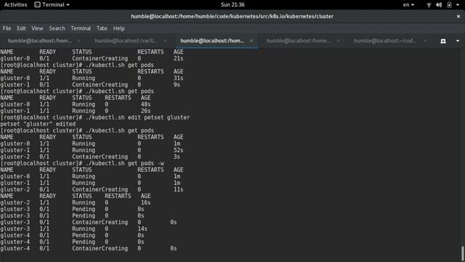Open the Search menu
The image size is (465, 262).
pos(57,28)
